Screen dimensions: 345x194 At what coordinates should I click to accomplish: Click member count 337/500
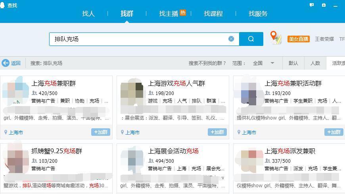[x=281, y=161]
